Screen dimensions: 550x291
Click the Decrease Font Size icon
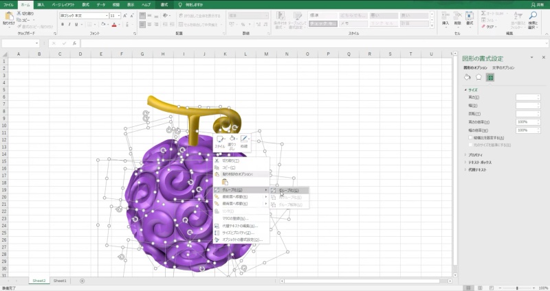[x=132, y=16]
